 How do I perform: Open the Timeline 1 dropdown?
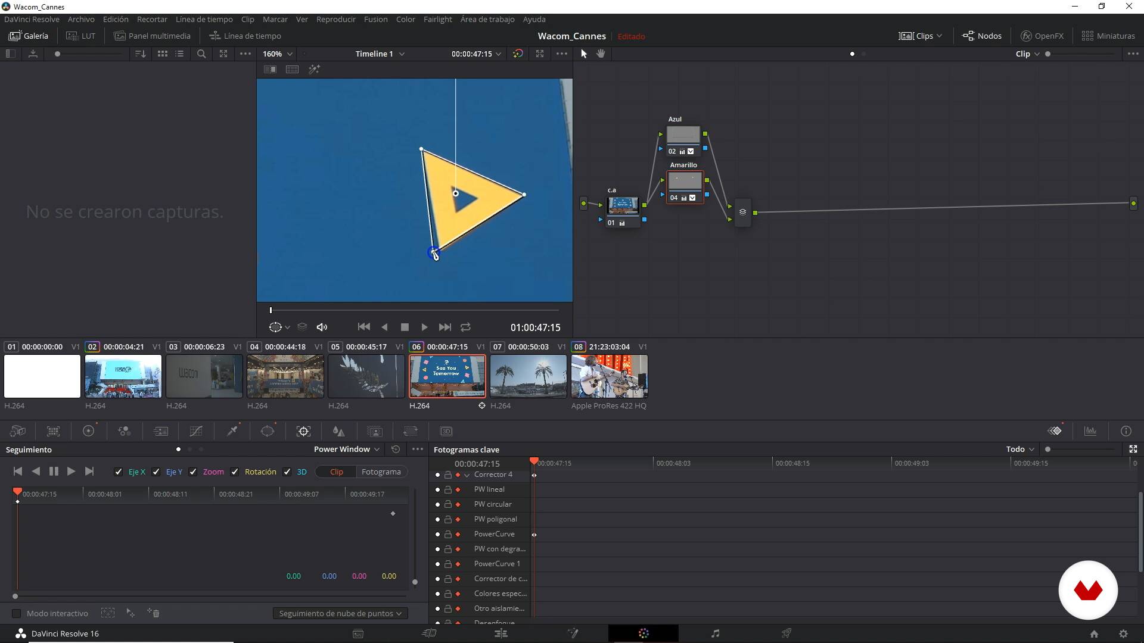(x=380, y=54)
